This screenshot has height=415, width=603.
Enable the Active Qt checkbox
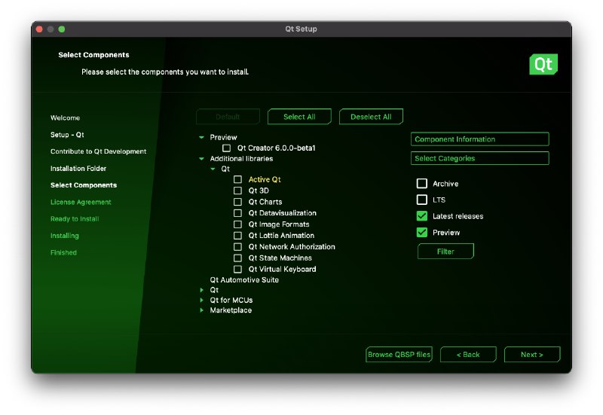(237, 179)
